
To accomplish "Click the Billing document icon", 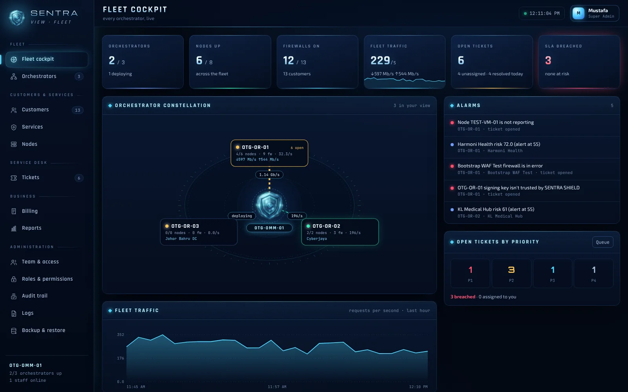I will (x=14, y=211).
